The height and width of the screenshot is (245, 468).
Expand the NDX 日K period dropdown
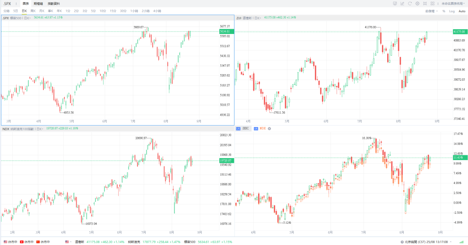click(x=40, y=129)
